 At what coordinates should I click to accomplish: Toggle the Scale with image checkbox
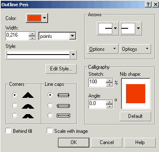click(x=49, y=131)
